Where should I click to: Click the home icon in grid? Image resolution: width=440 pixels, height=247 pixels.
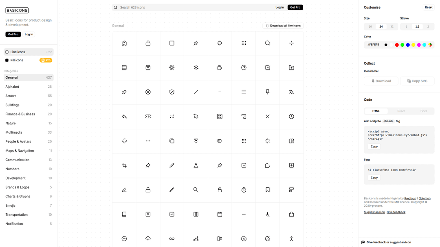coord(124,43)
